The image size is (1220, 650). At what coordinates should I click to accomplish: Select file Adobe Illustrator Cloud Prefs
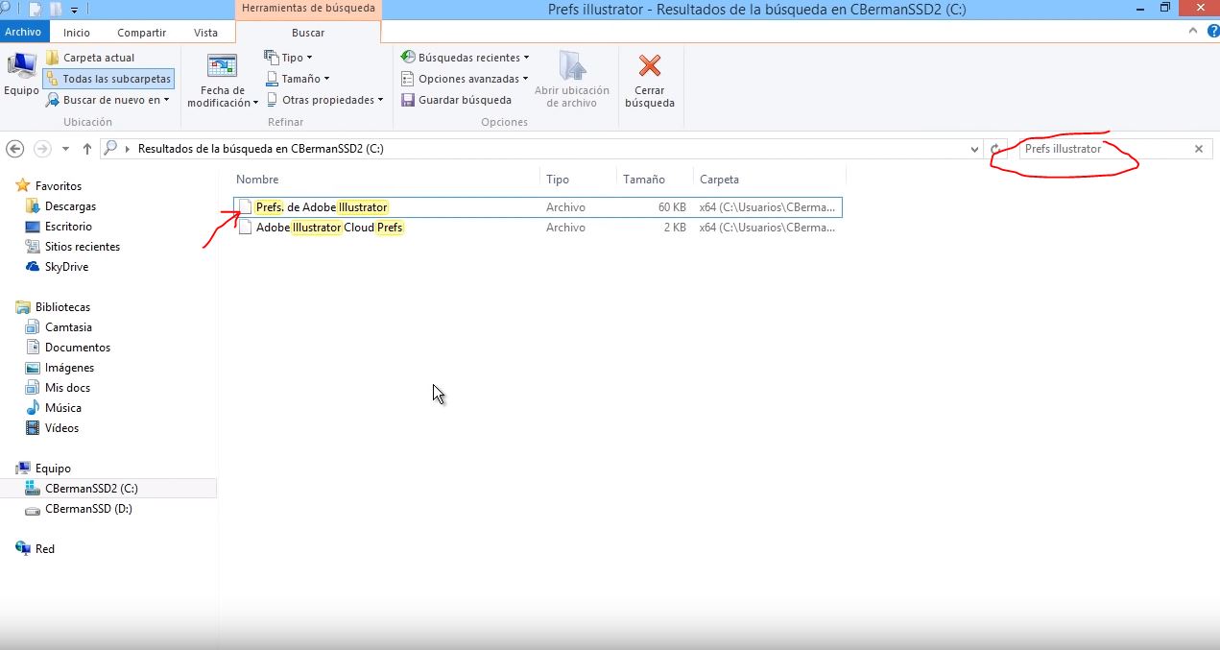(x=329, y=228)
